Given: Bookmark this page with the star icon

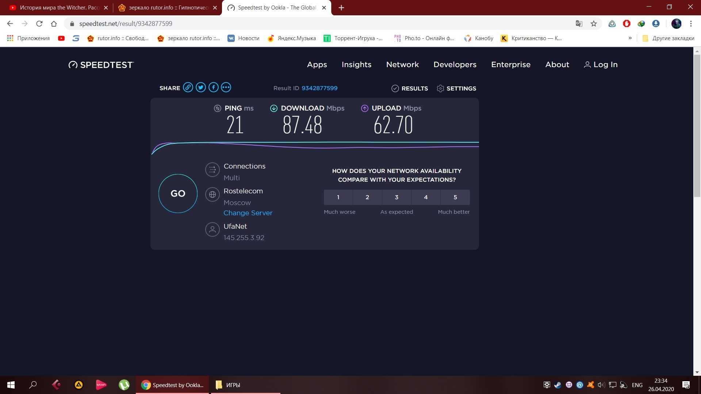Looking at the screenshot, I should click(594, 24).
